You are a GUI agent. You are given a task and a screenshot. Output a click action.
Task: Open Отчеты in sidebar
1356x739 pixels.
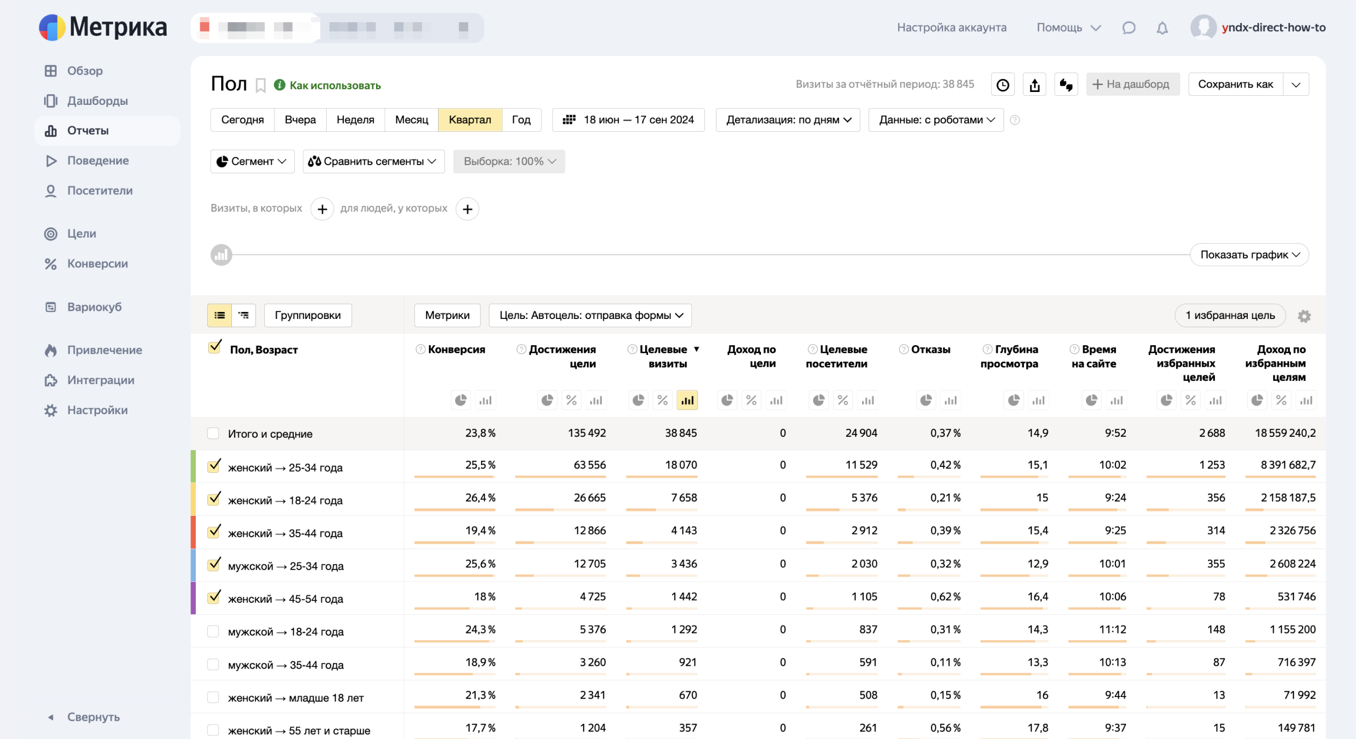coord(107,131)
